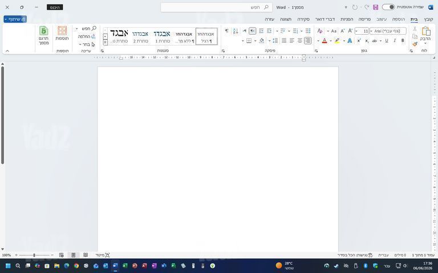438x273 pixels.
Task: Open the קובץ (File) tab
Action: (x=428, y=19)
